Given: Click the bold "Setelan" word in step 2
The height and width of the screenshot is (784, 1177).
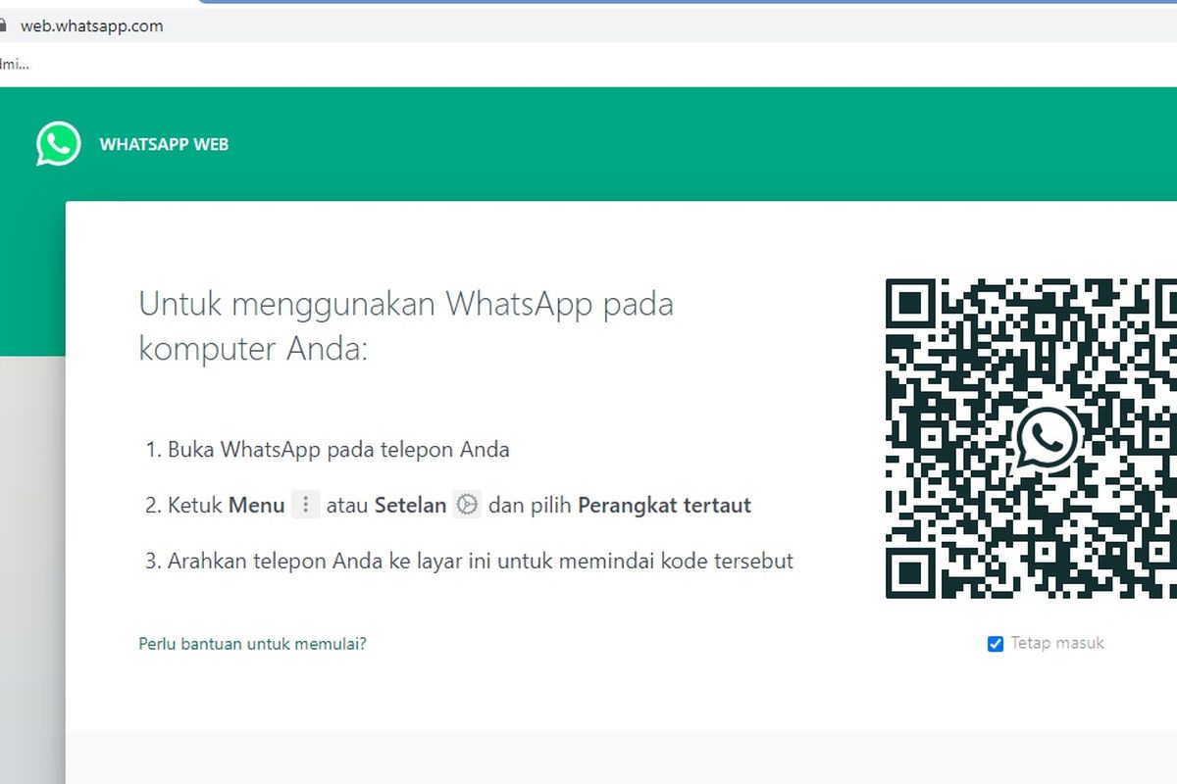Looking at the screenshot, I should pos(410,506).
